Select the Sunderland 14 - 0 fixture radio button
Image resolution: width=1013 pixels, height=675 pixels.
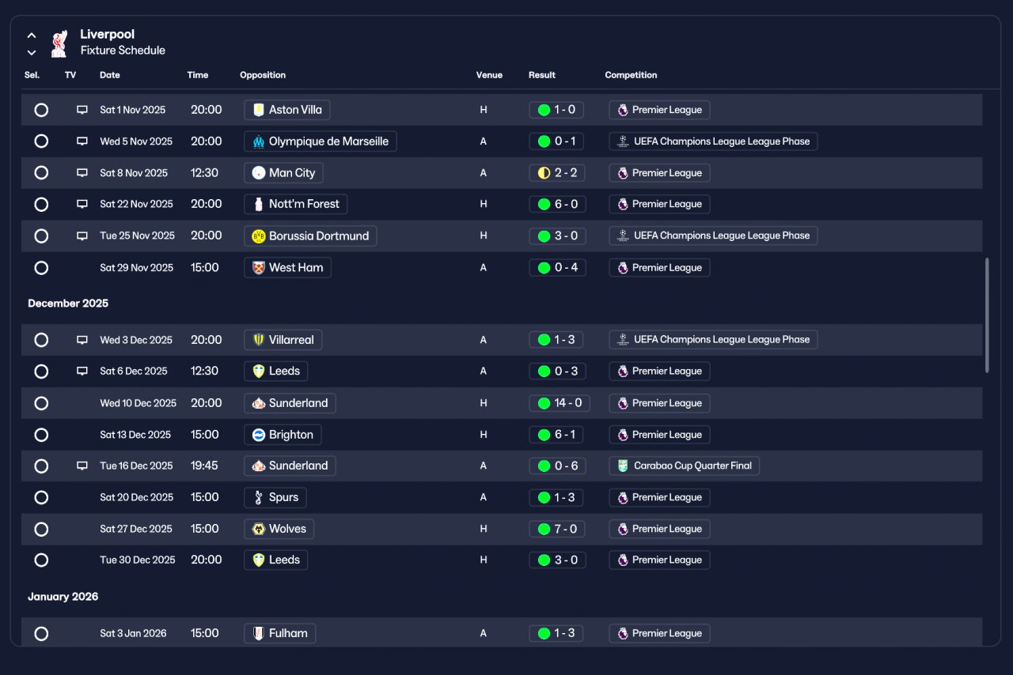(41, 403)
